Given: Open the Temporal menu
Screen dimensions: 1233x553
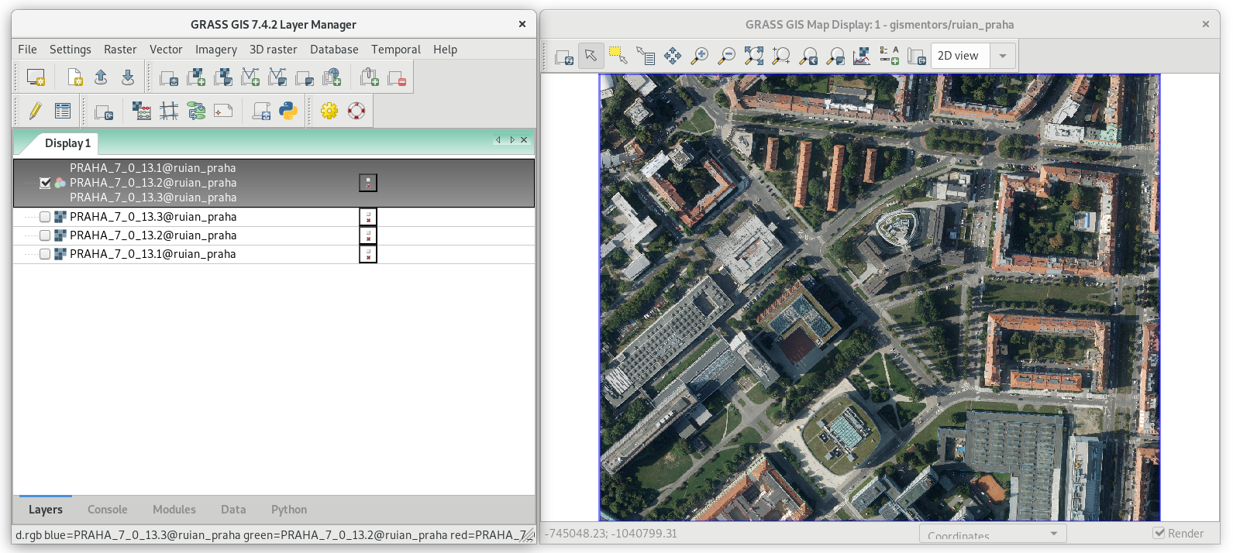Looking at the screenshot, I should 396,49.
